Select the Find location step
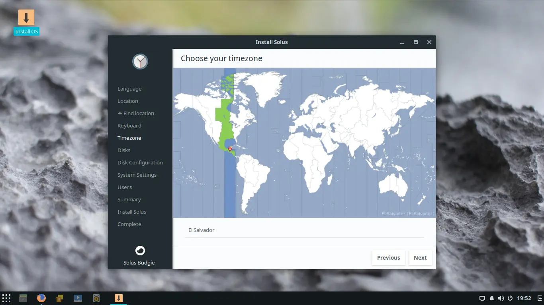This screenshot has height=305, width=544. 136,114
